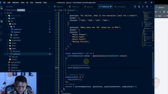Image resolution: width=168 pixels, height=94 pixels.
Task: Switch to the Home.vue editor tab
Action: tap(105, 7)
